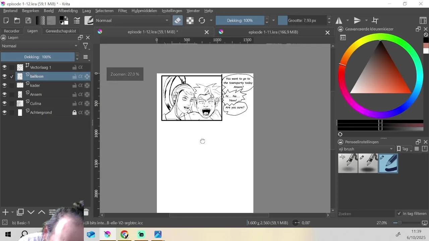Activate the wrap-around mode icon
The width and height of the screenshot is (429, 241).
click(x=375, y=20)
